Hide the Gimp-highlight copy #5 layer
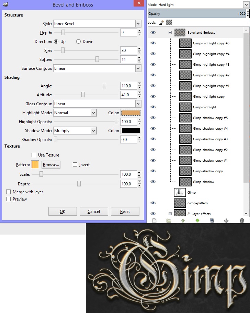Image resolution: width=250 pixels, height=313 pixels. (153, 43)
